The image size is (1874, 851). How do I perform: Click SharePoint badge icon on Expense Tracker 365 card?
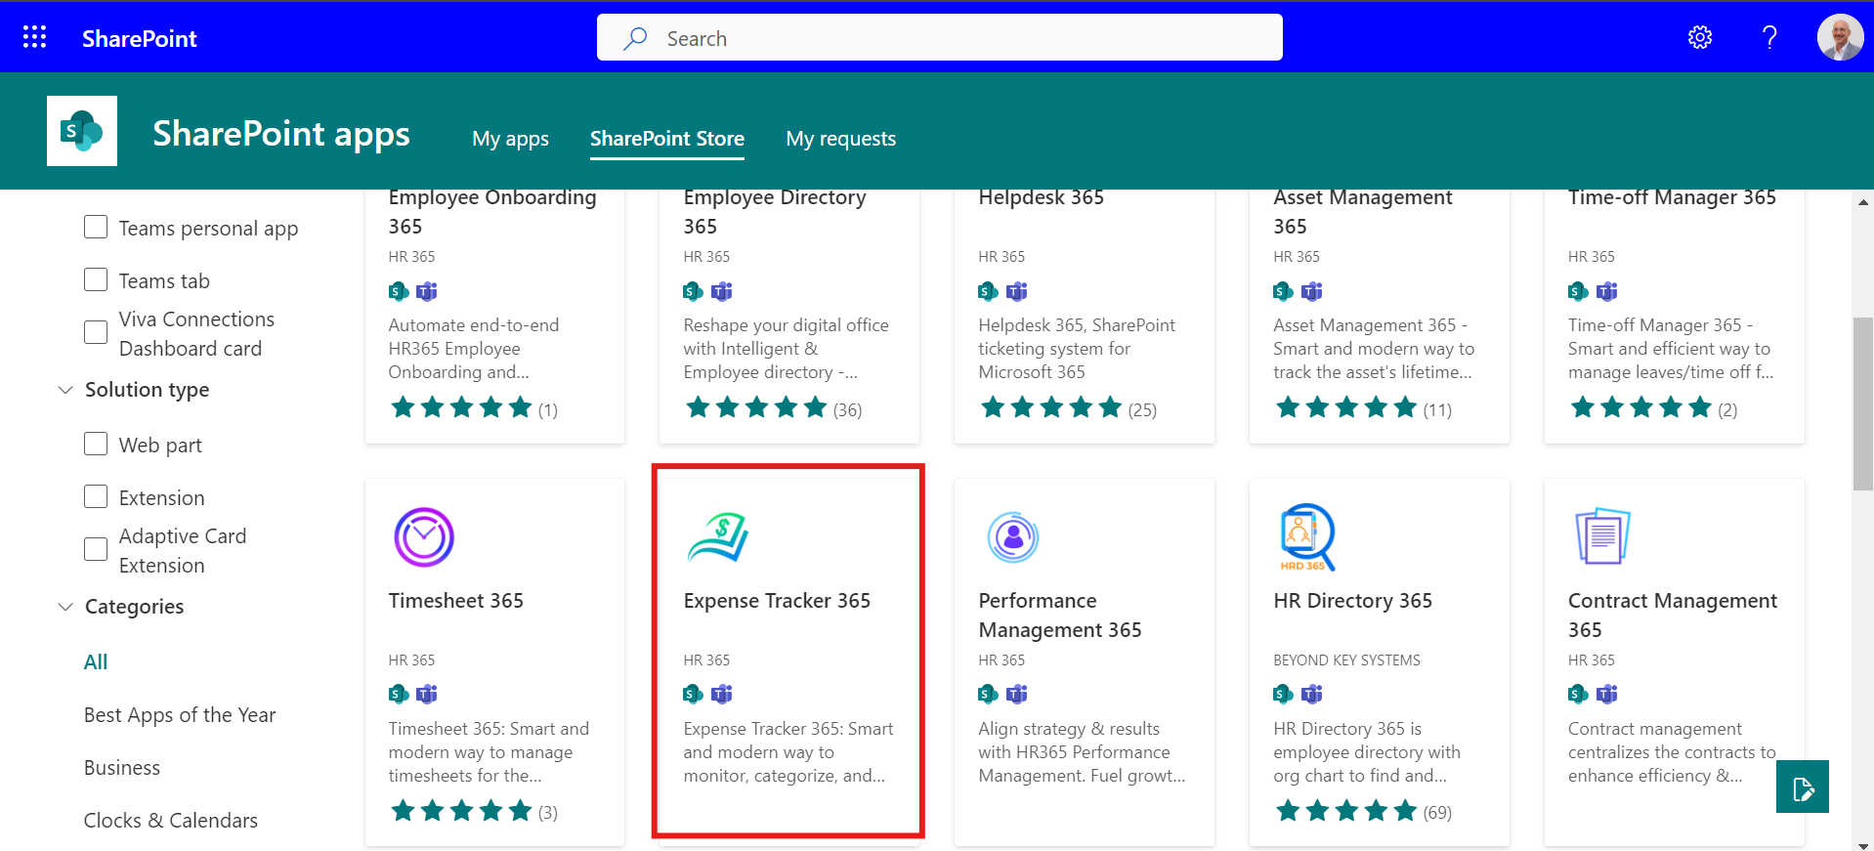693,694
